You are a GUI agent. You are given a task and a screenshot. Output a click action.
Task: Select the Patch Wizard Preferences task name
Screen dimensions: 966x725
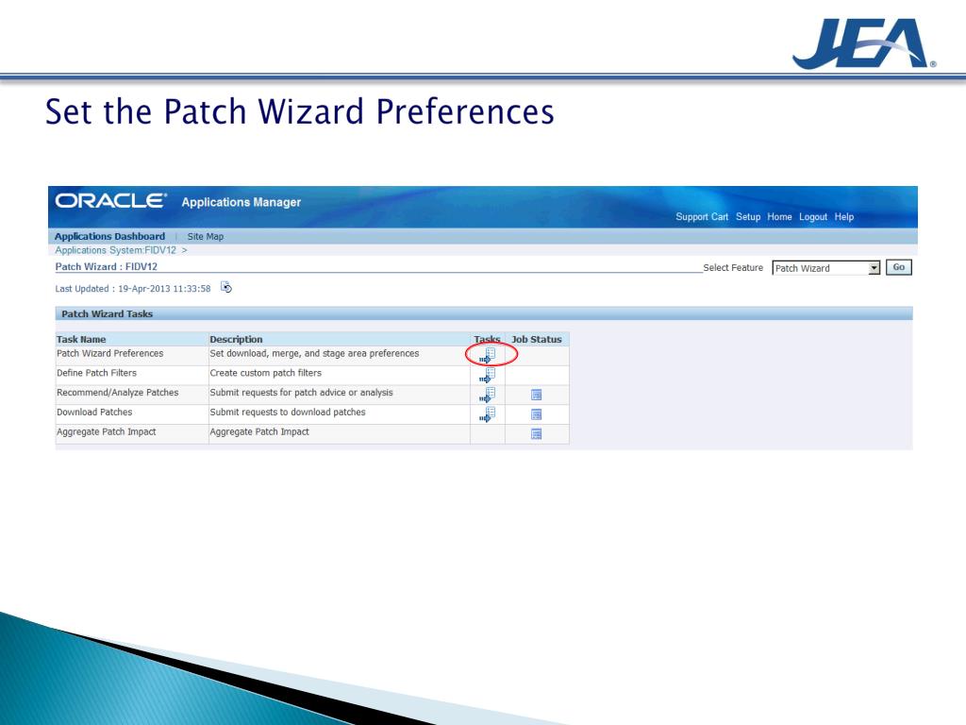pyautogui.click(x=109, y=353)
